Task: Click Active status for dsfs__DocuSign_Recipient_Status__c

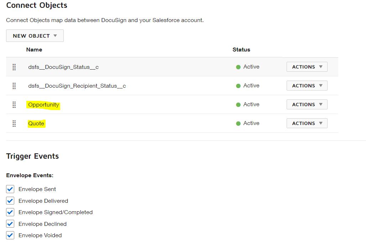Action: pyautogui.click(x=251, y=86)
